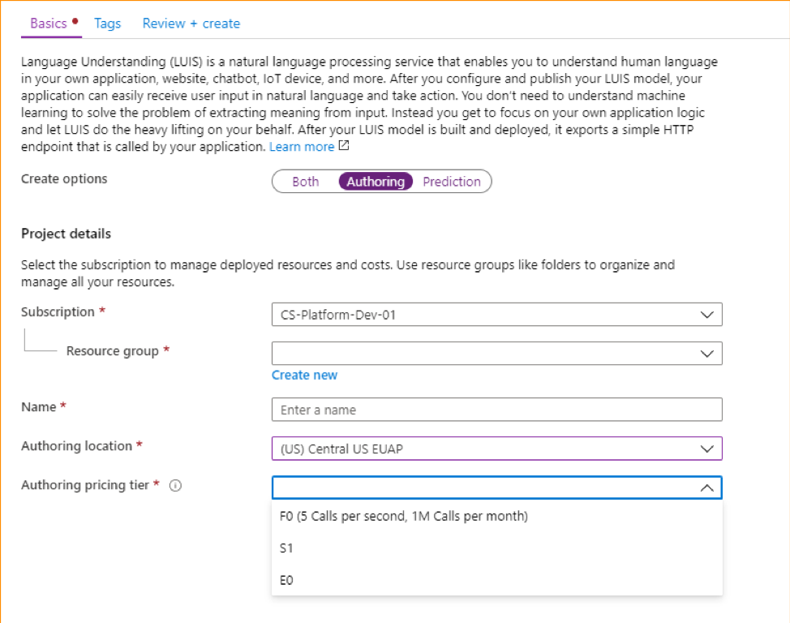This screenshot has height=623, width=790.
Task: Open the Review + create tab
Action: coord(191,24)
